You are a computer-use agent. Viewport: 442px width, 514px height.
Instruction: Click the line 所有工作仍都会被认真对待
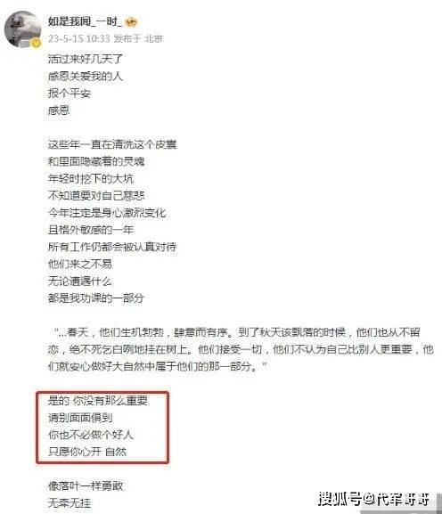(112, 247)
